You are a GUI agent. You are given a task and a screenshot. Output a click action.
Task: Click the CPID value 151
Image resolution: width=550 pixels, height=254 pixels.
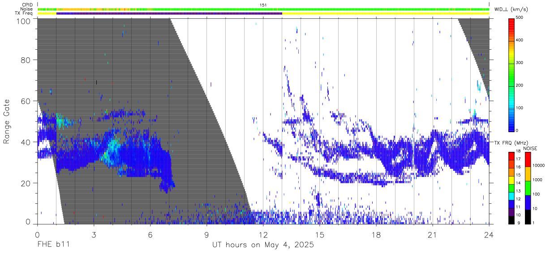pyautogui.click(x=263, y=5)
